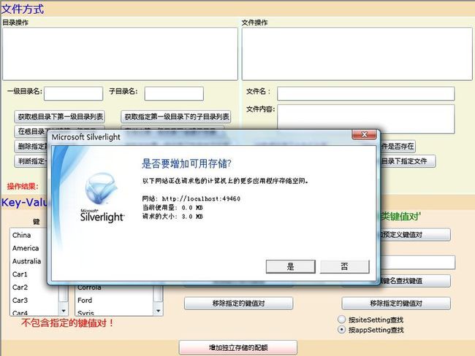475x356 pixels.
Task: Click the partly hidden 预定义键值对 button
Action: point(415,235)
